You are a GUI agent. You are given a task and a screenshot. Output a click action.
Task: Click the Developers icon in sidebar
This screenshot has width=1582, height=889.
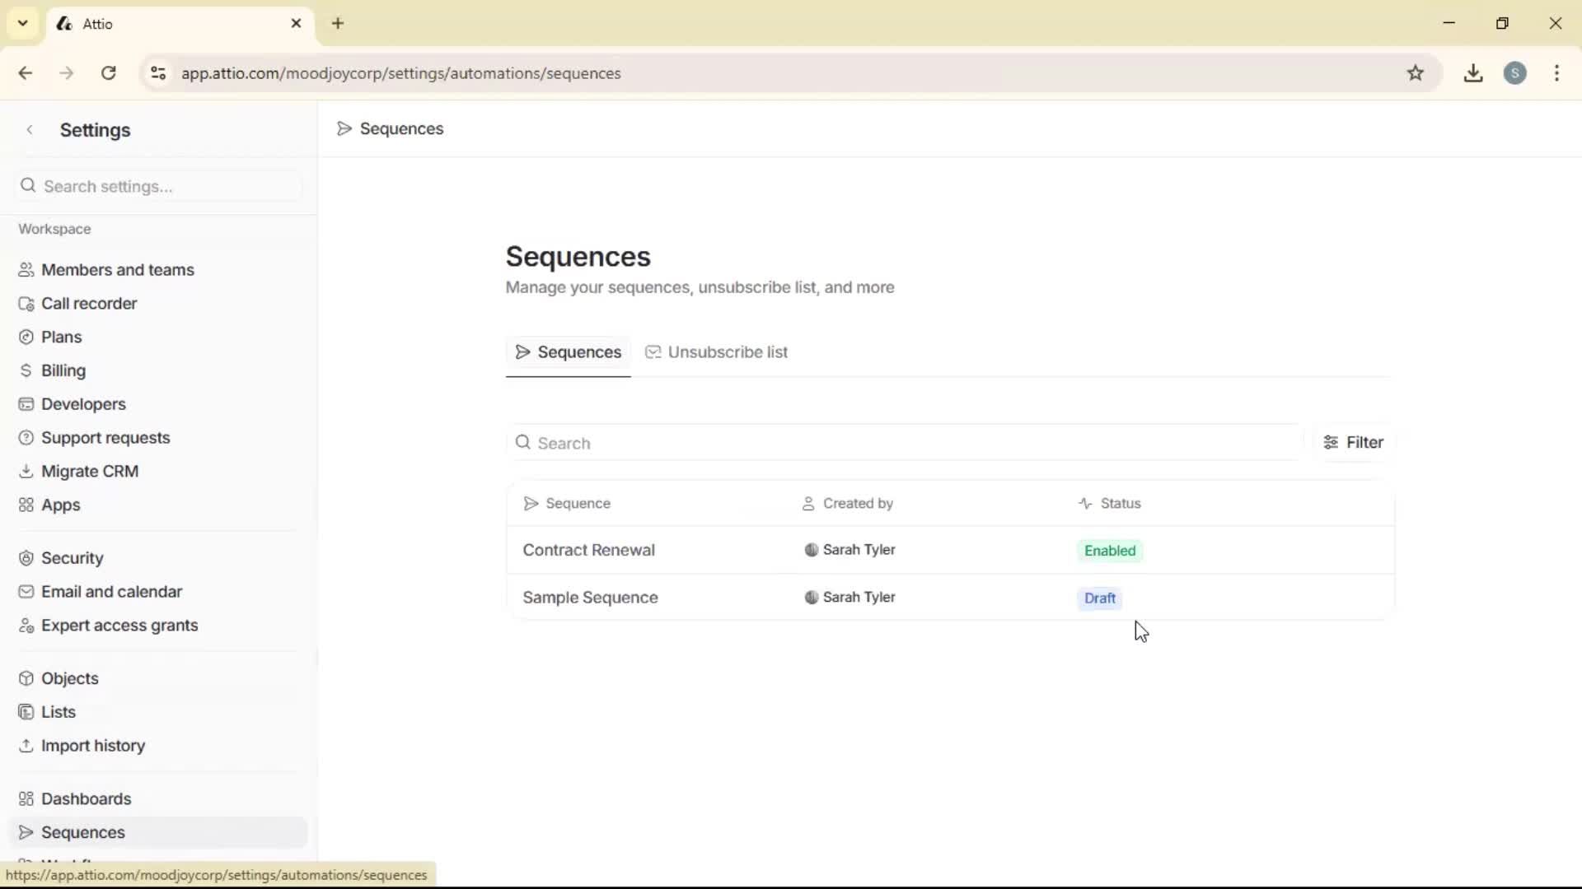(x=26, y=403)
